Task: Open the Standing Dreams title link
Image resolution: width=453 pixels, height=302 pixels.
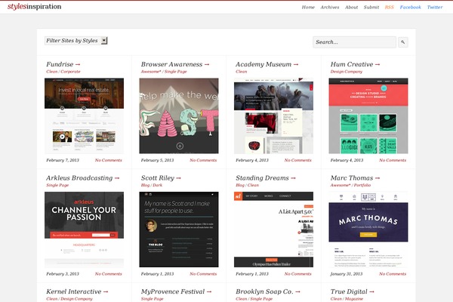Action: (x=266, y=177)
